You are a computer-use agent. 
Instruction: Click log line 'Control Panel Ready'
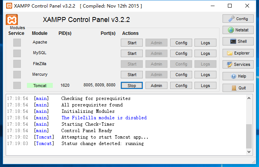point(87,131)
